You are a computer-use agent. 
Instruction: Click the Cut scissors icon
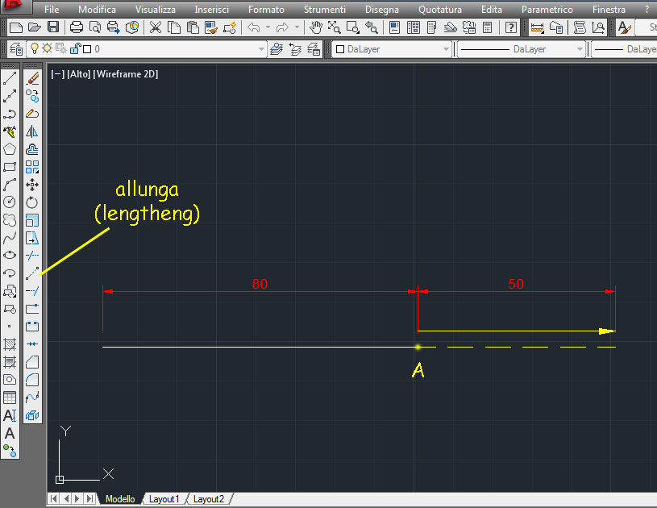(156, 27)
